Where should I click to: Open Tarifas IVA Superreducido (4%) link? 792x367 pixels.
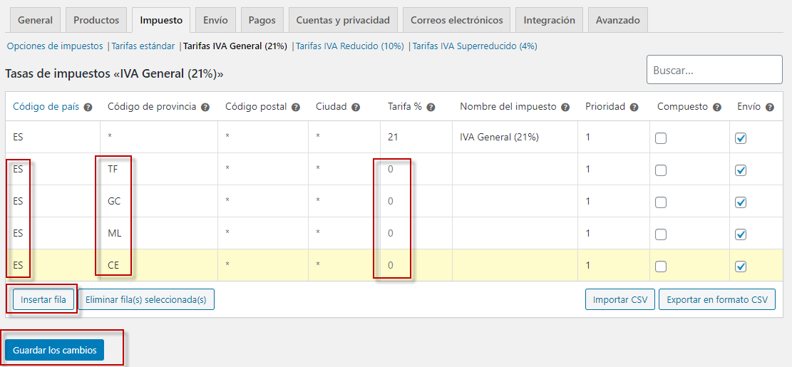pyautogui.click(x=475, y=46)
